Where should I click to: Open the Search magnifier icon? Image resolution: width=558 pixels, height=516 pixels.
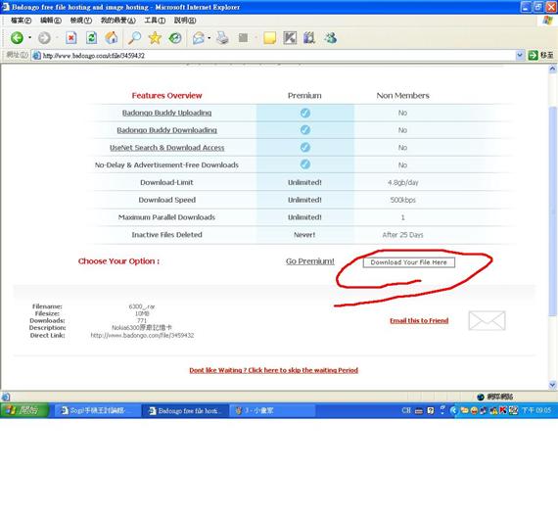coord(135,38)
